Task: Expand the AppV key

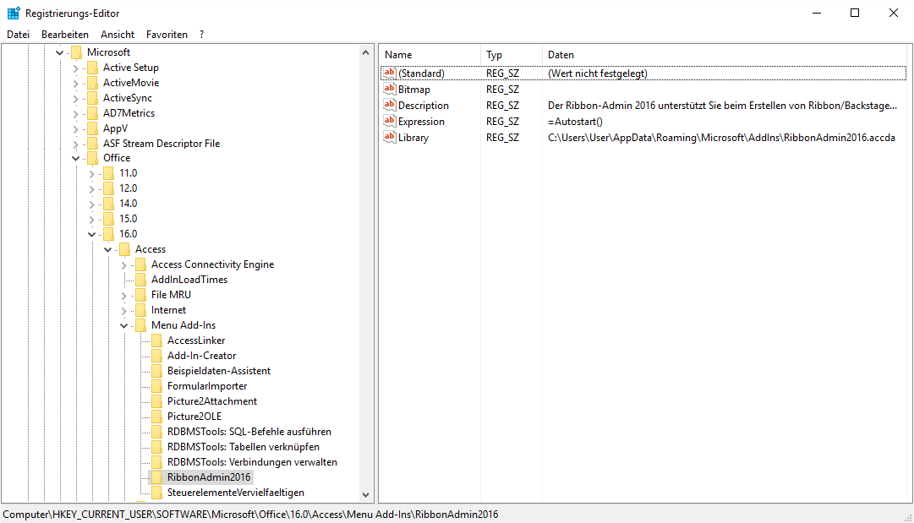Action: [x=76, y=128]
